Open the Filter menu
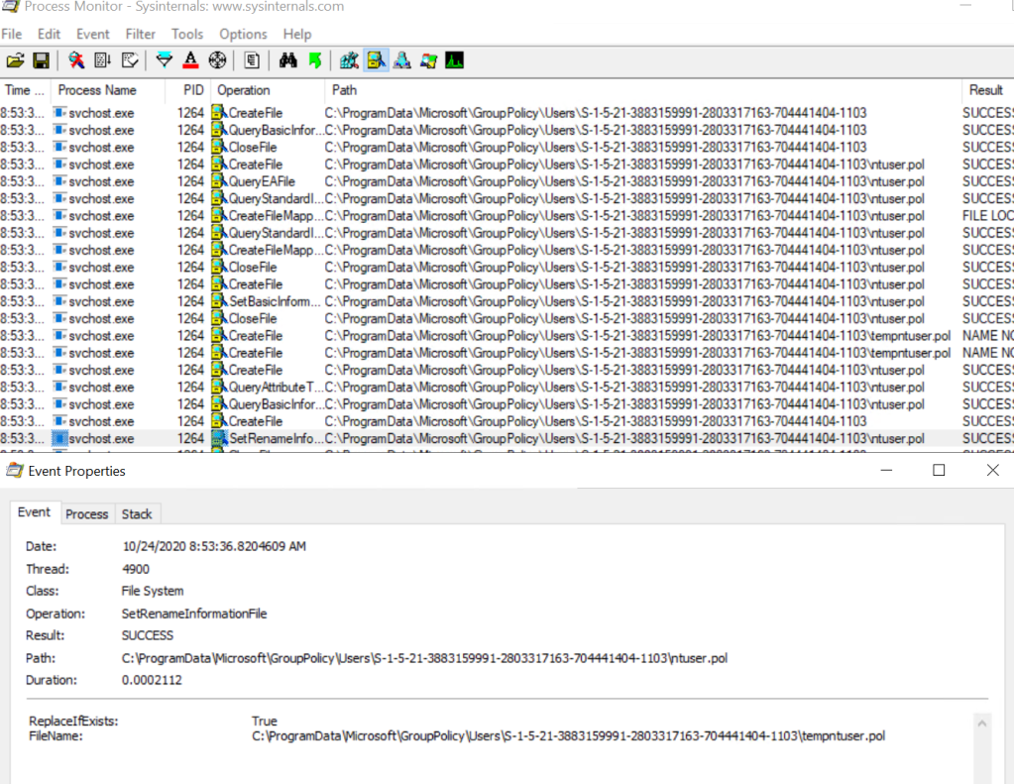1014x784 pixels. tap(141, 34)
